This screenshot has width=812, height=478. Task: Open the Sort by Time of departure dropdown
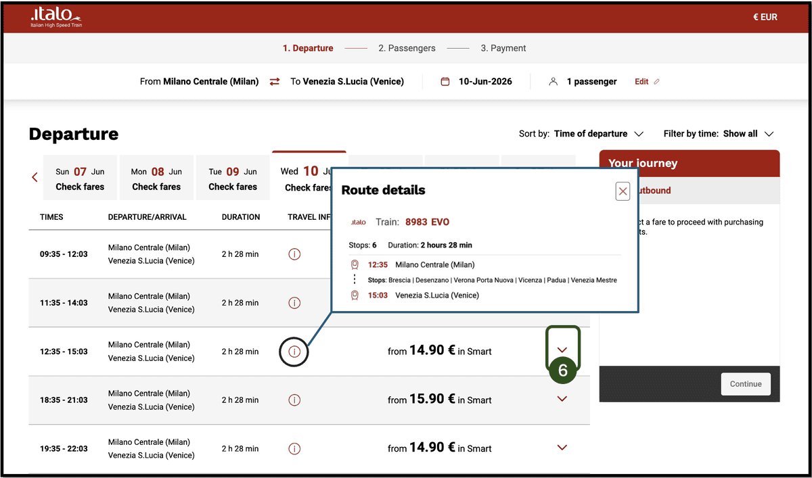click(x=581, y=134)
